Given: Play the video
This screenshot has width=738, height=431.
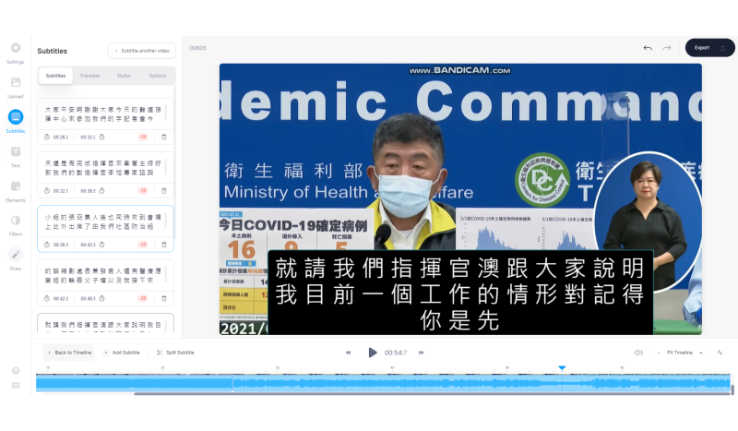Looking at the screenshot, I should click(x=373, y=353).
